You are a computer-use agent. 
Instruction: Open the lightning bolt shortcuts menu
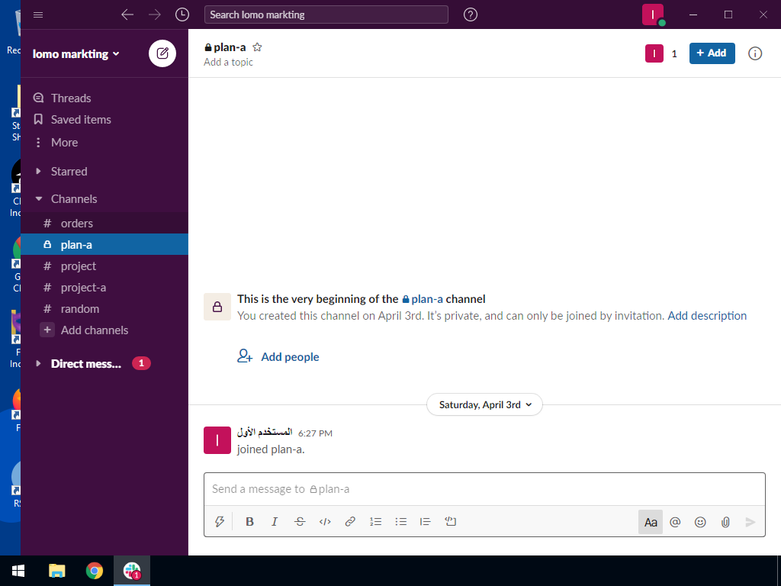pos(219,522)
